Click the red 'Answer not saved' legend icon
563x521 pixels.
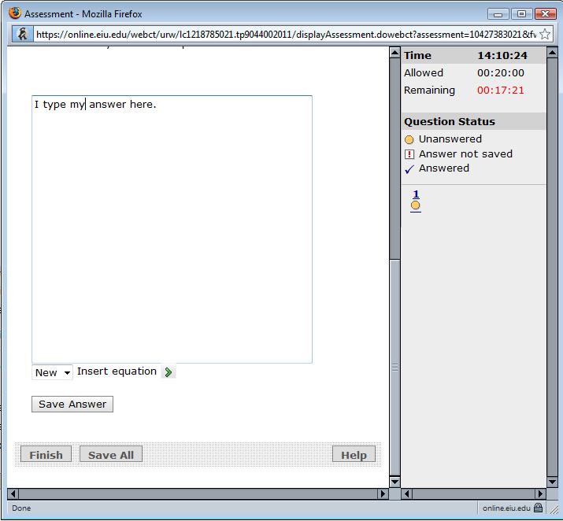pyautogui.click(x=409, y=154)
